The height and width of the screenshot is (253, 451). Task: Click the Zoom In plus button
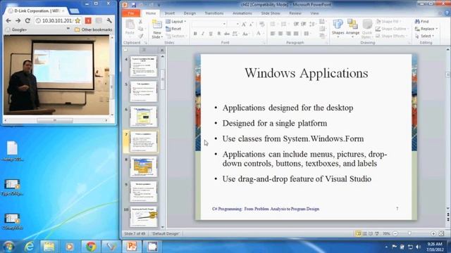pyautogui.click(x=433, y=234)
